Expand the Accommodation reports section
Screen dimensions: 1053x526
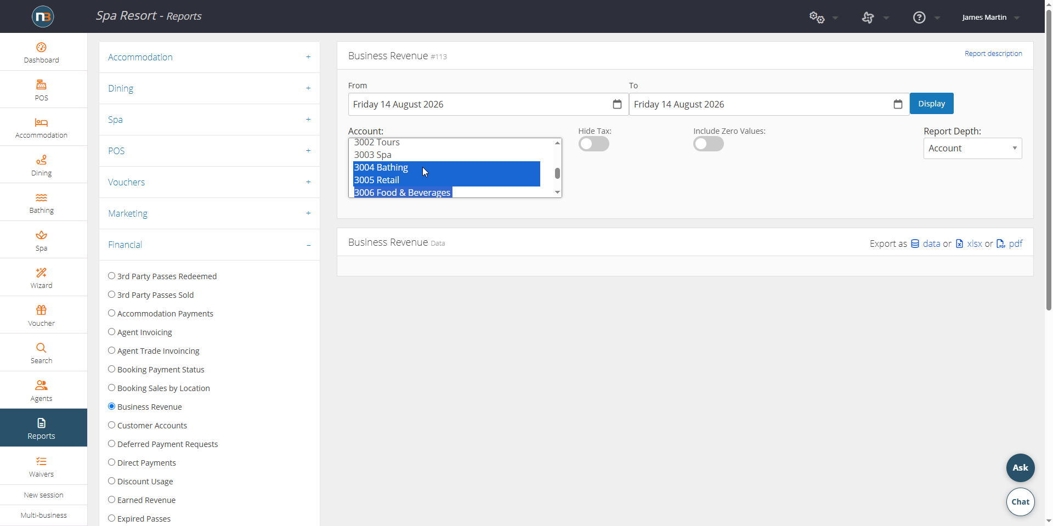point(210,57)
